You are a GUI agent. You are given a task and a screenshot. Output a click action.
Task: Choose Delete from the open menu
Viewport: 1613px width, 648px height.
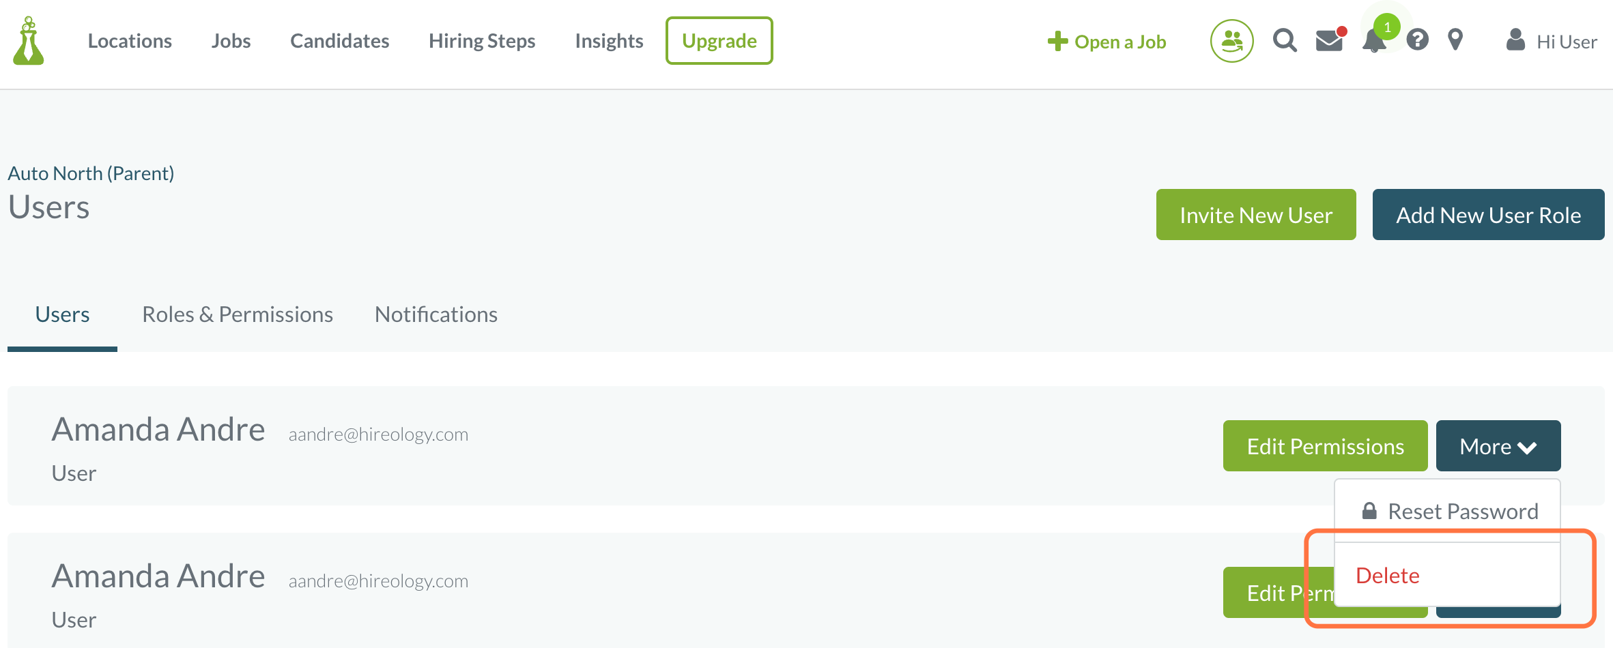coord(1387,575)
